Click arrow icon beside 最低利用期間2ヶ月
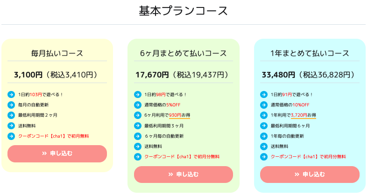368x196 pixels. [11, 115]
